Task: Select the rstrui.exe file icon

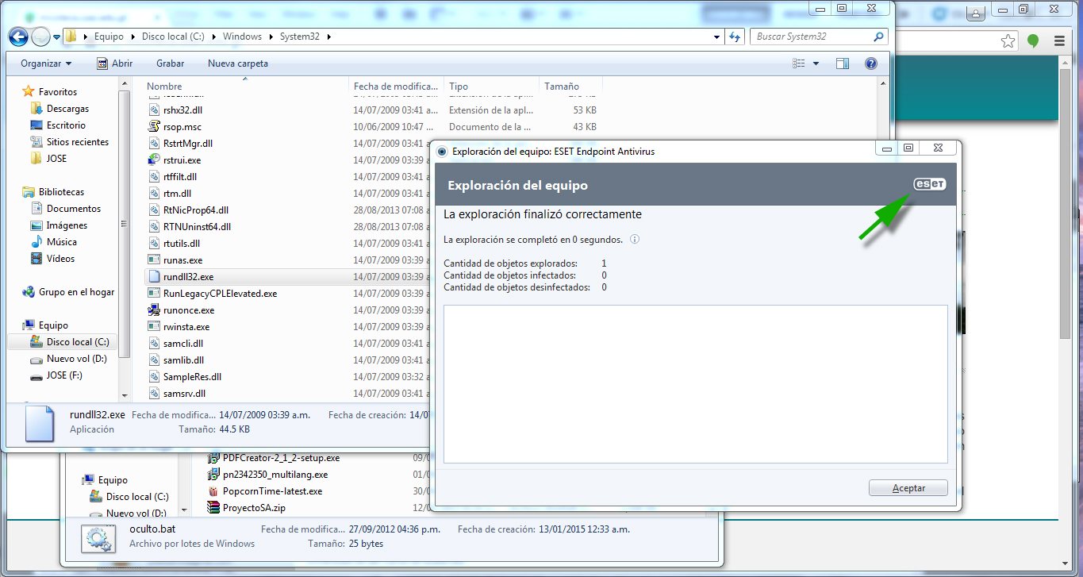Action: tap(155, 160)
